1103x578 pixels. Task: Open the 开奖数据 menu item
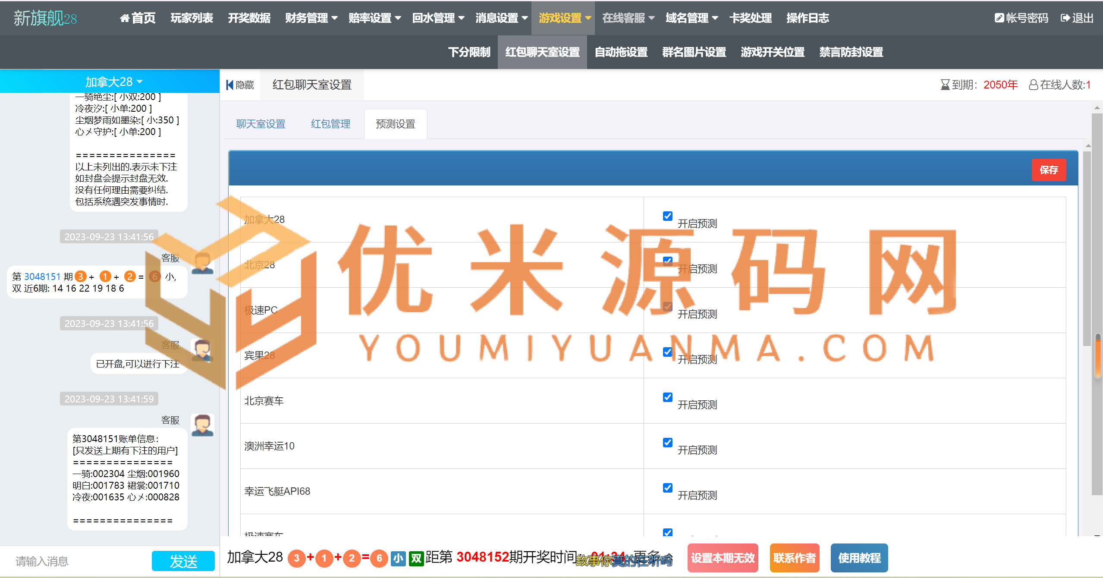pyautogui.click(x=249, y=18)
